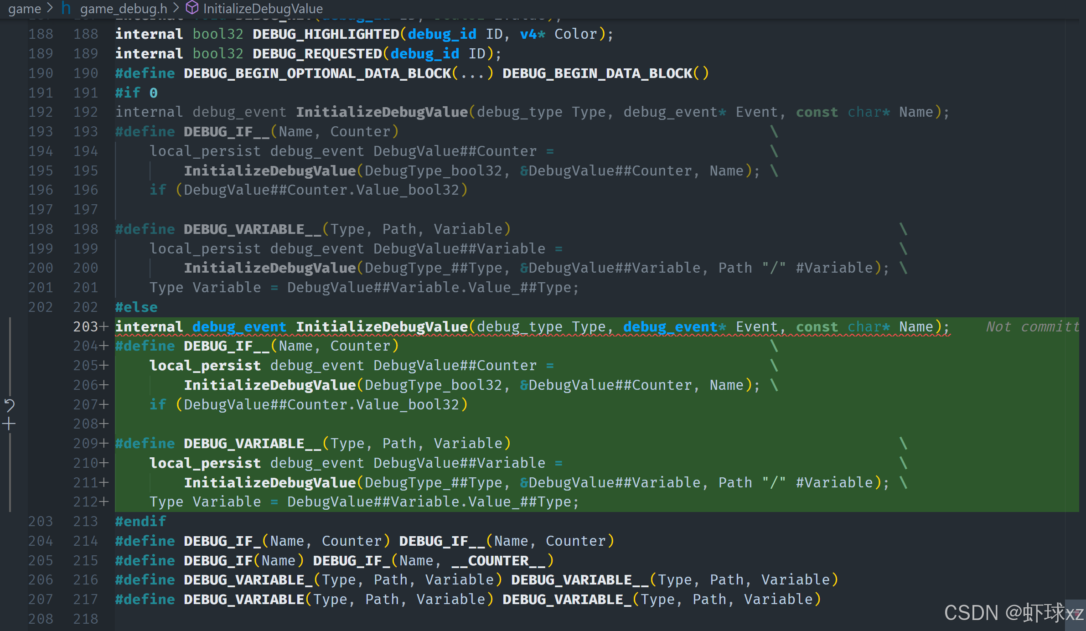Click the '#else' directive on line 202
The height and width of the screenshot is (631, 1086).
[136, 307]
